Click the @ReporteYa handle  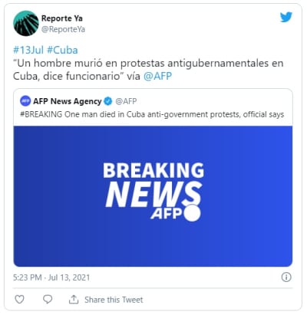pos(63,29)
